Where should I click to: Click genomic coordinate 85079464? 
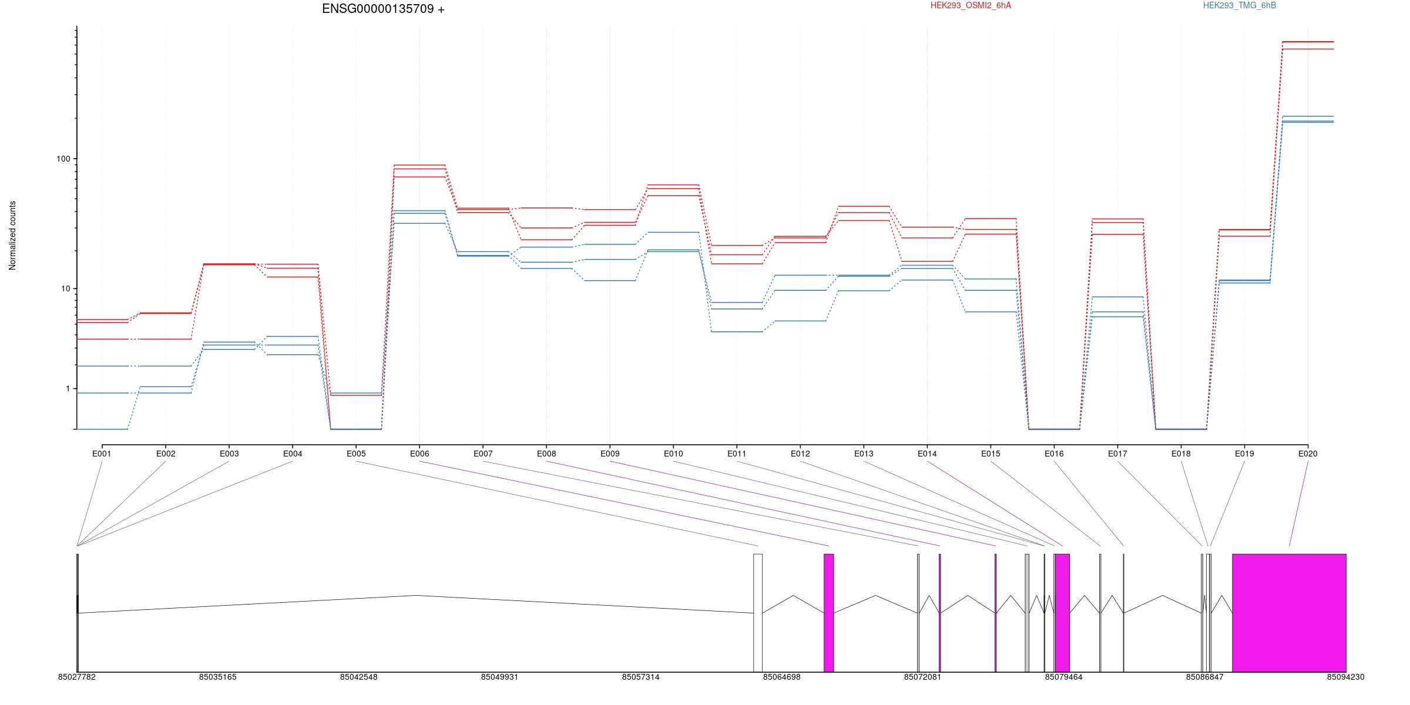click(1064, 677)
